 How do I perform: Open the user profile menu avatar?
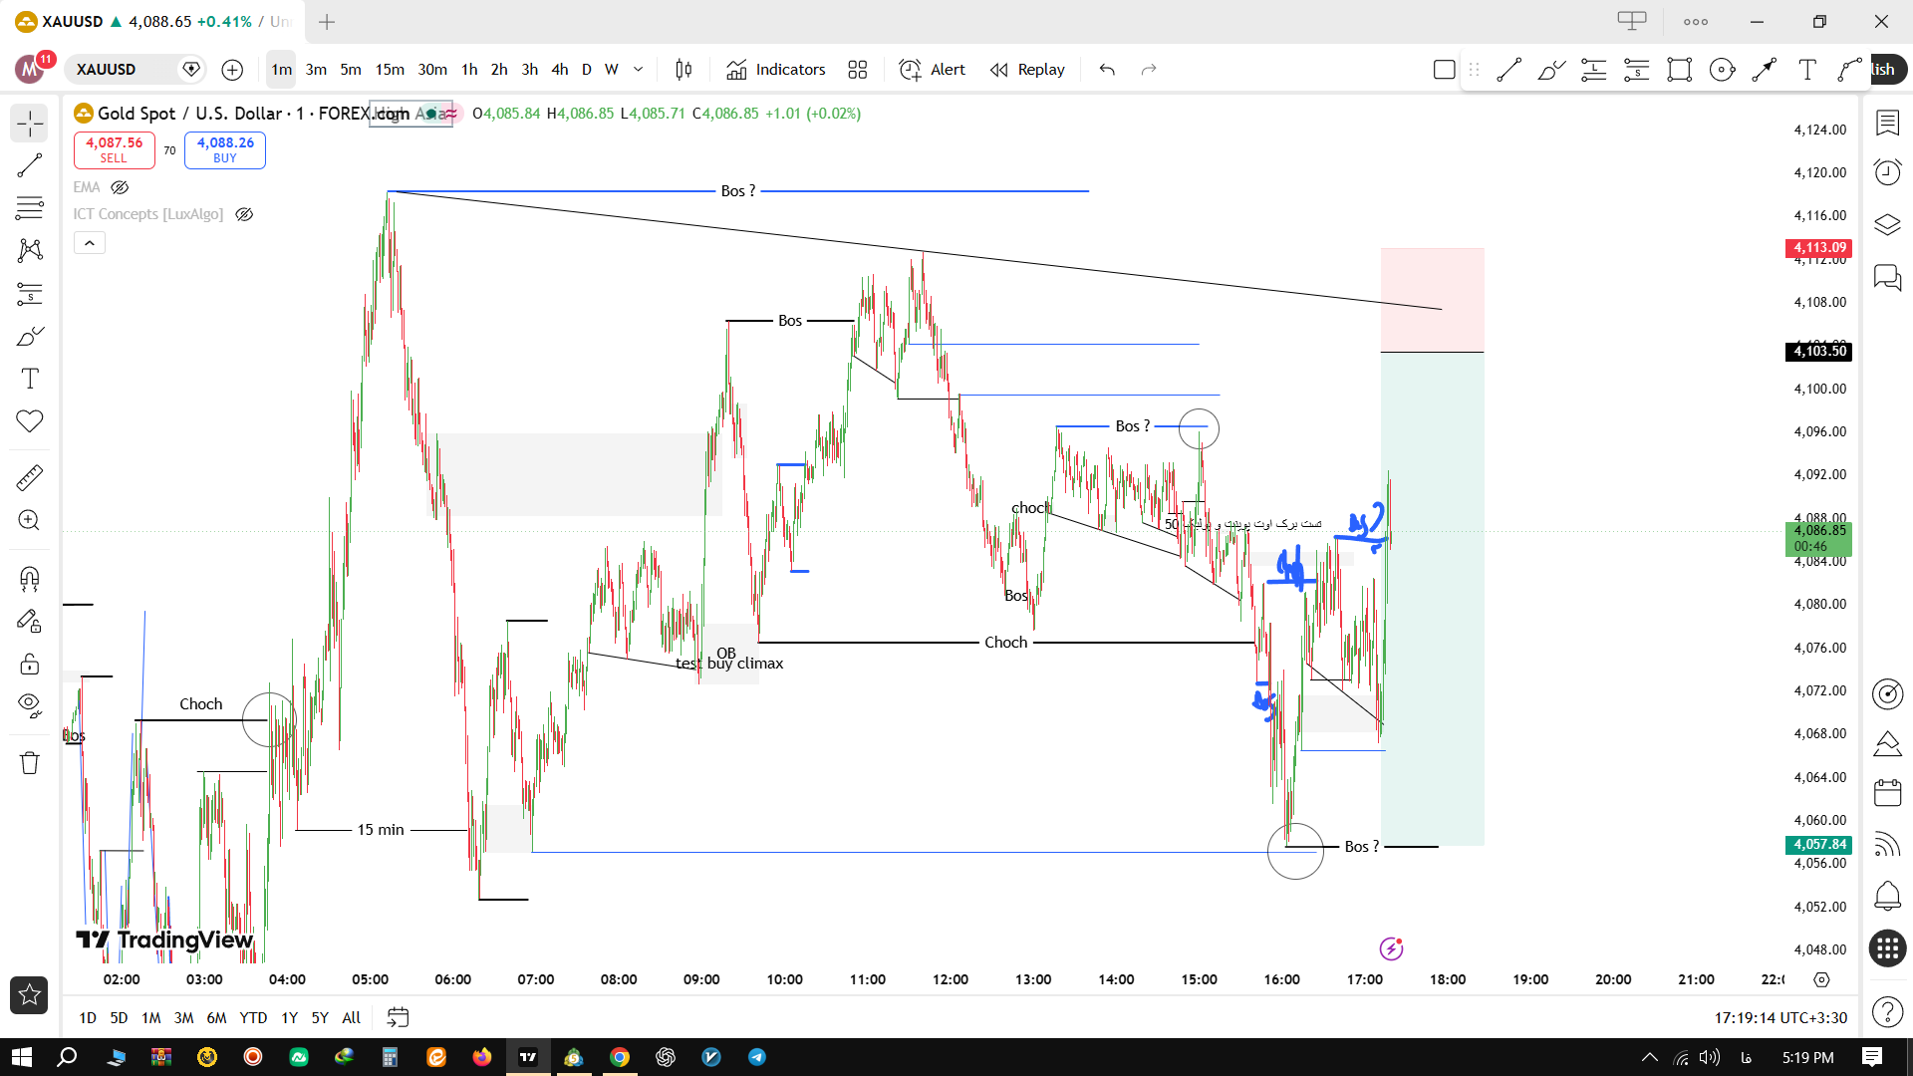30,70
